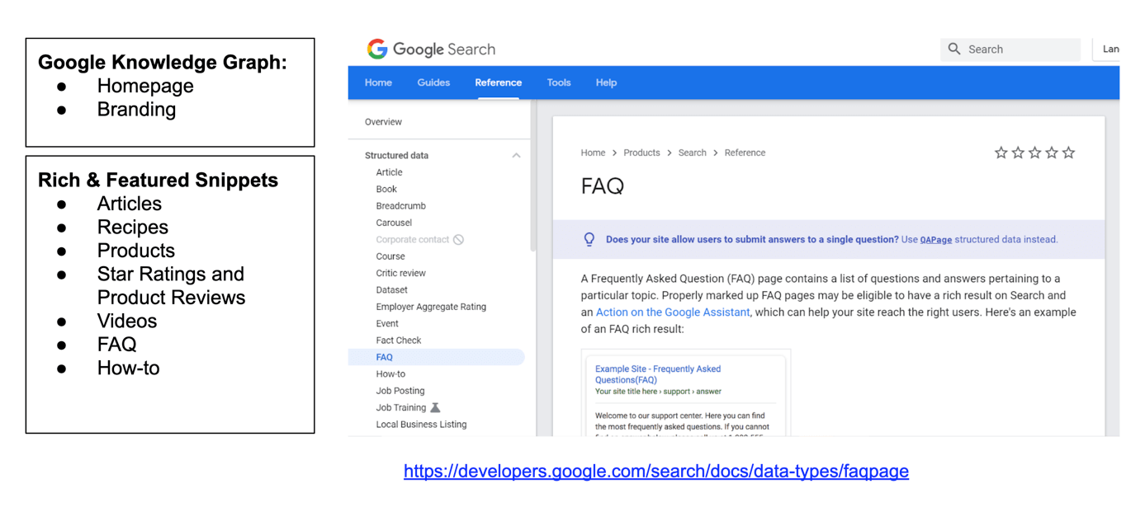
Task: Click the Videos bullet text
Action: click(127, 321)
